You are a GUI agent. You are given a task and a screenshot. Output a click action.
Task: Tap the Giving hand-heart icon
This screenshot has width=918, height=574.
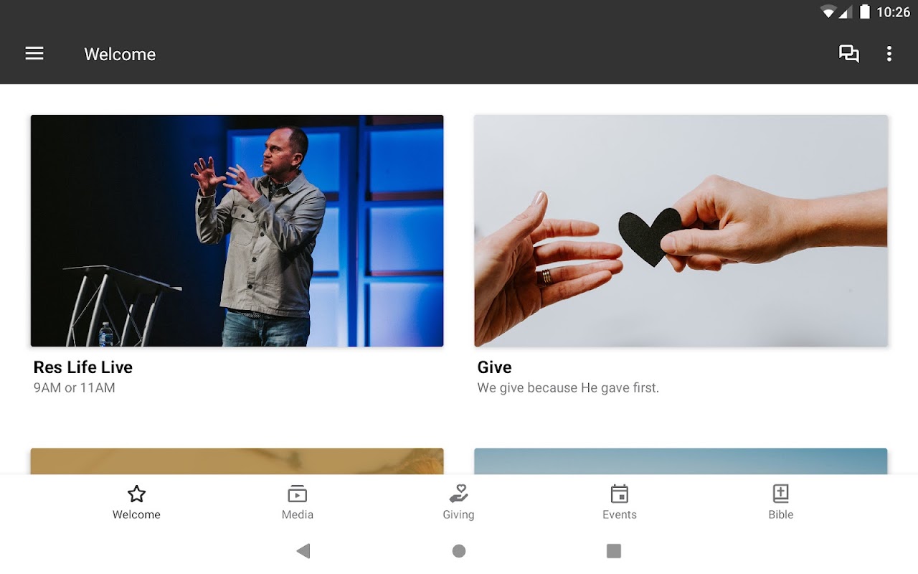pos(458,494)
